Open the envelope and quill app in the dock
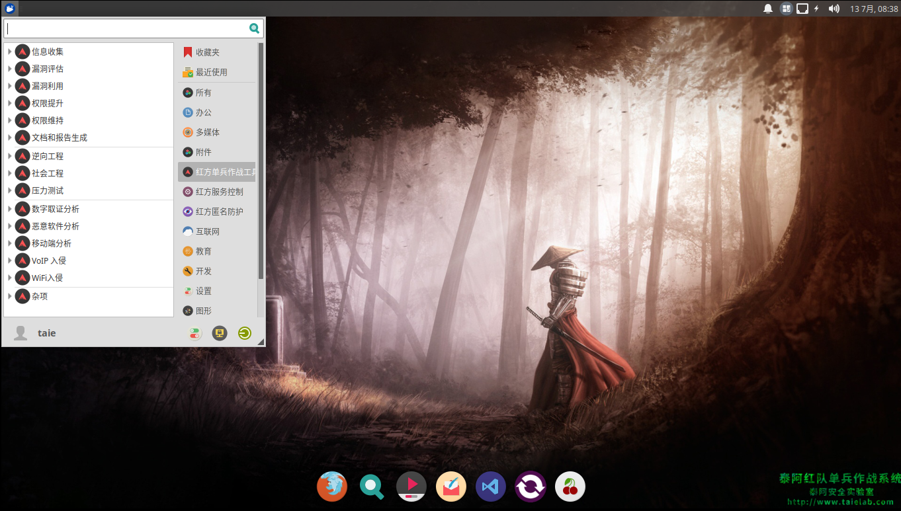 tap(451, 487)
